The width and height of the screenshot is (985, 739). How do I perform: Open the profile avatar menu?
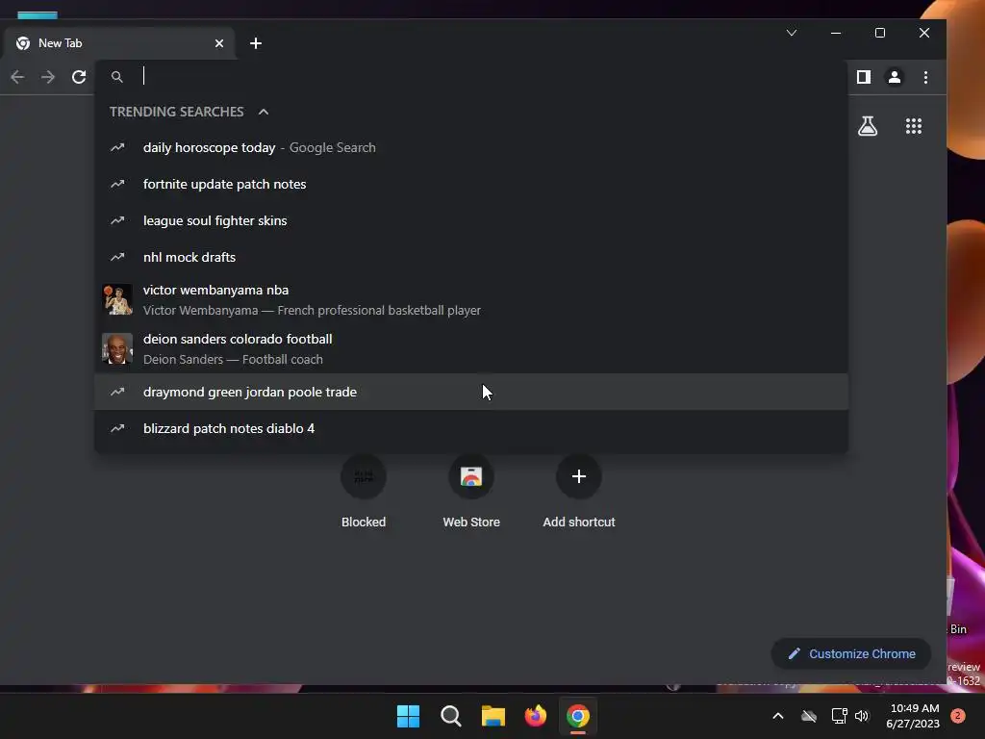point(894,77)
